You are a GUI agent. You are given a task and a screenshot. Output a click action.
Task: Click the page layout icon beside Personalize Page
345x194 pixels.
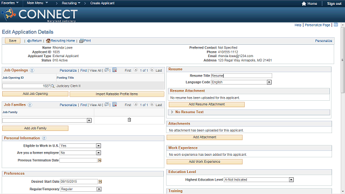point(336,25)
